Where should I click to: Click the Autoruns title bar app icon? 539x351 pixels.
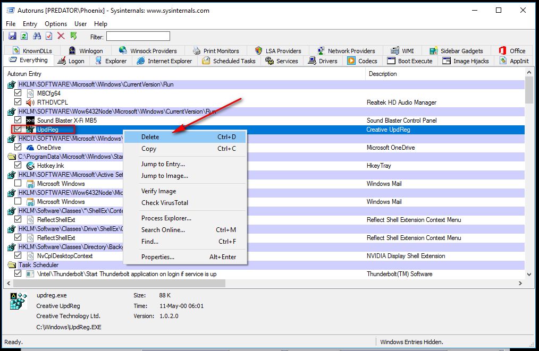[x=10, y=10]
